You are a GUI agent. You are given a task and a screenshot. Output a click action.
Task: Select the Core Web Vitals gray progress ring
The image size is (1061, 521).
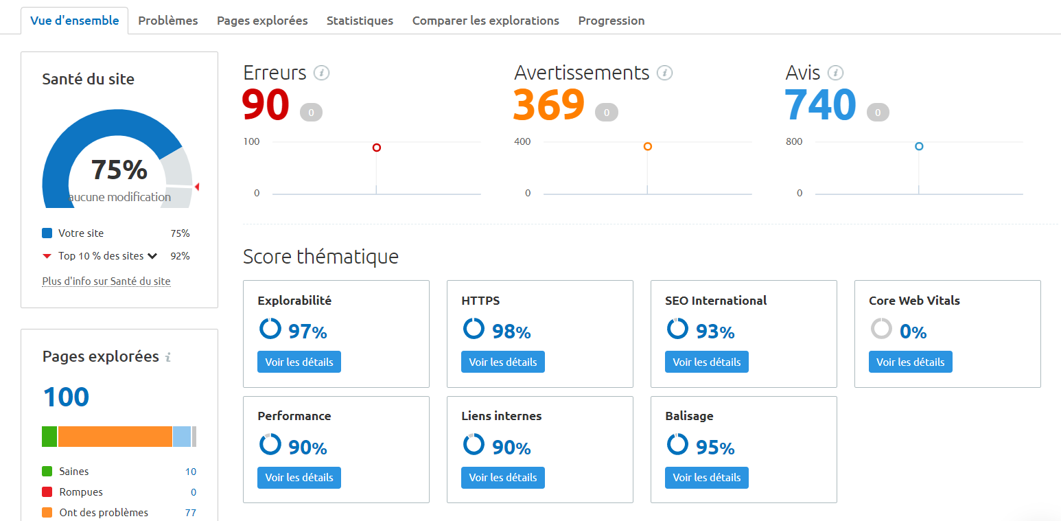(x=881, y=329)
